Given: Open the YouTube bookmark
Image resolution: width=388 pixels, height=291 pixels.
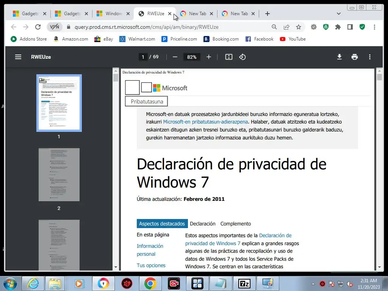Looking at the screenshot, I should click(x=293, y=39).
